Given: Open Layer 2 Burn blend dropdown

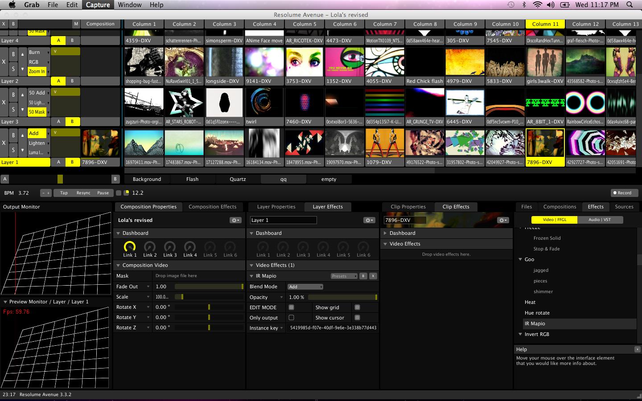Looking at the screenshot, I should coord(39,52).
